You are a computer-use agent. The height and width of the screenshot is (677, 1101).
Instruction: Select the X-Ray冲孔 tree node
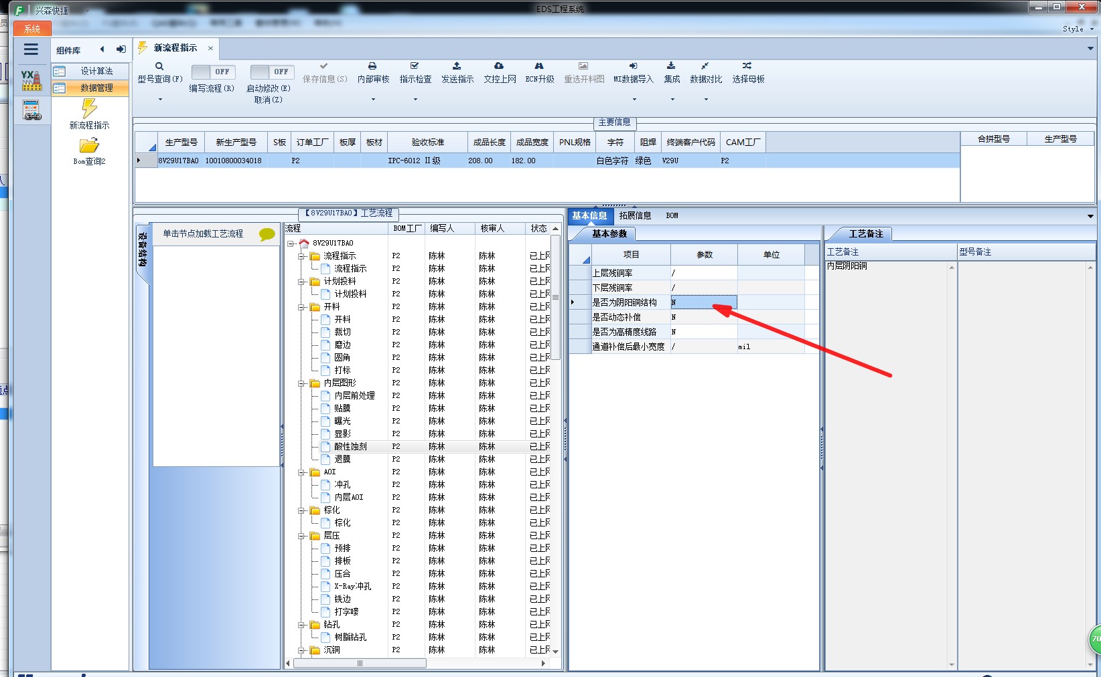352,587
